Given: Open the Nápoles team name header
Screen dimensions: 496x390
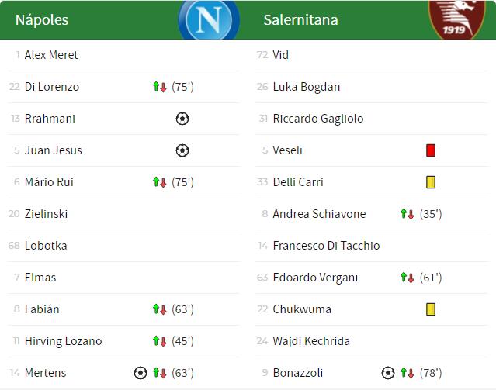Looking at the screenshot, I should point(42,20).
